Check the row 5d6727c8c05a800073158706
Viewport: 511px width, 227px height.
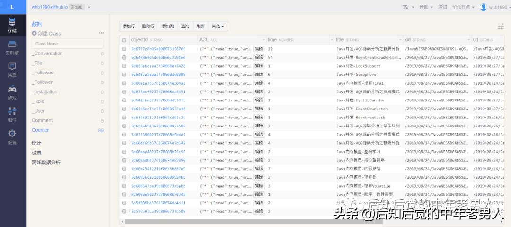124,49
